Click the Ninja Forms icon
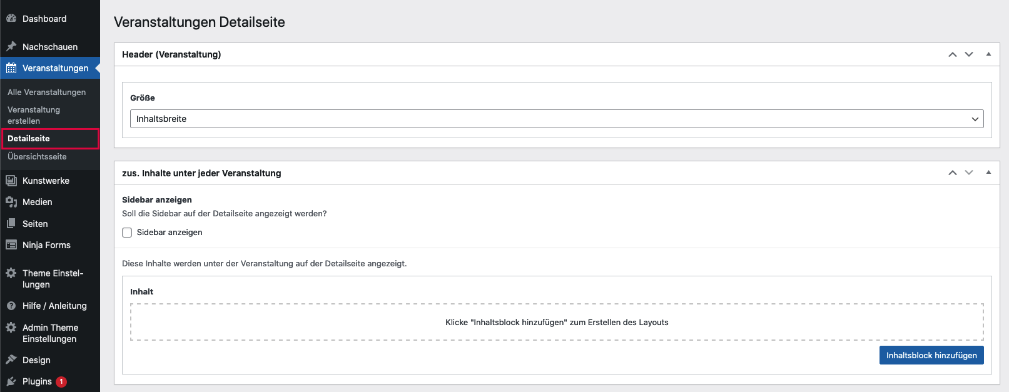Screen dimensions: 1009x392 point(11,245)
